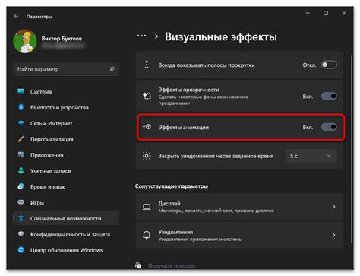Image resolution: width=360 pixels, height=276 pixels.
Task: Click the user name Виктор Бухтеев
Action: [x=62, y=39]
